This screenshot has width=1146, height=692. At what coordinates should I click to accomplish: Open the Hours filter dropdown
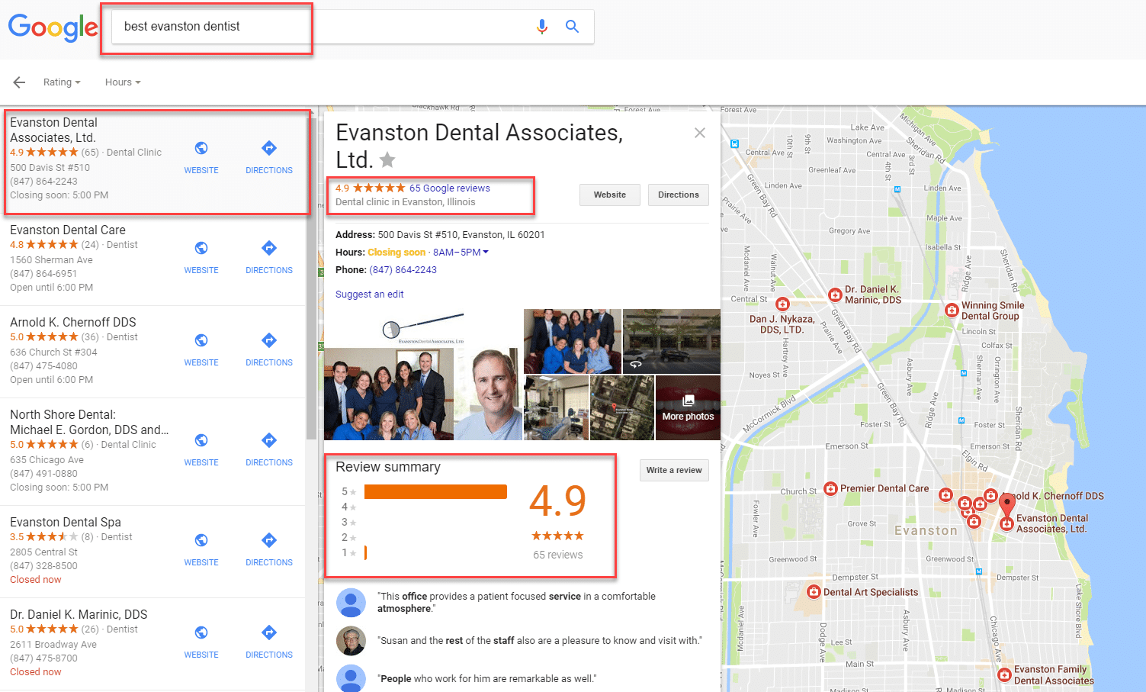pos(123,82)
